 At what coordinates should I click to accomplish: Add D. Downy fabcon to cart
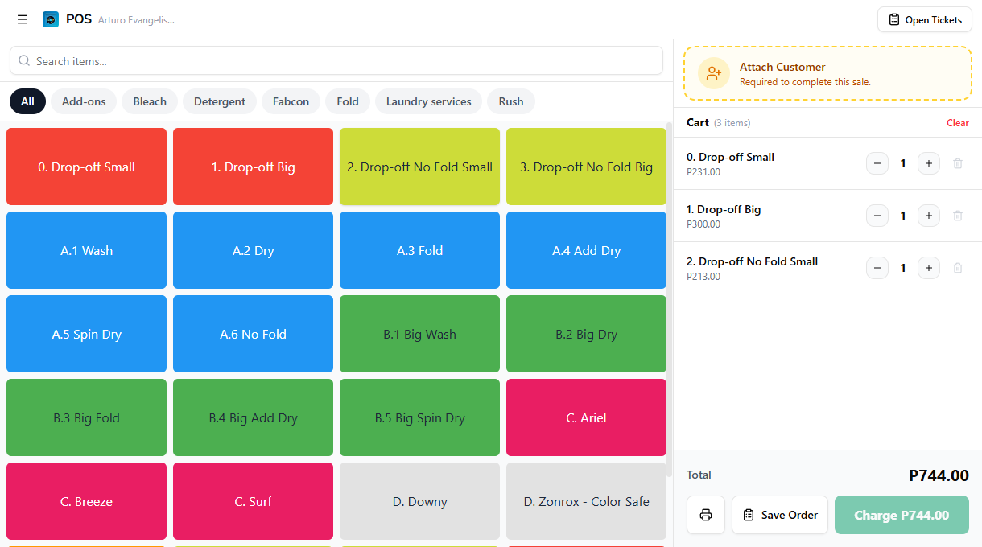[419, 501]
